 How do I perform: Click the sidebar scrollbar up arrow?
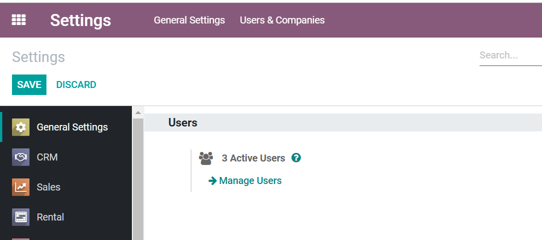point(138,112)
